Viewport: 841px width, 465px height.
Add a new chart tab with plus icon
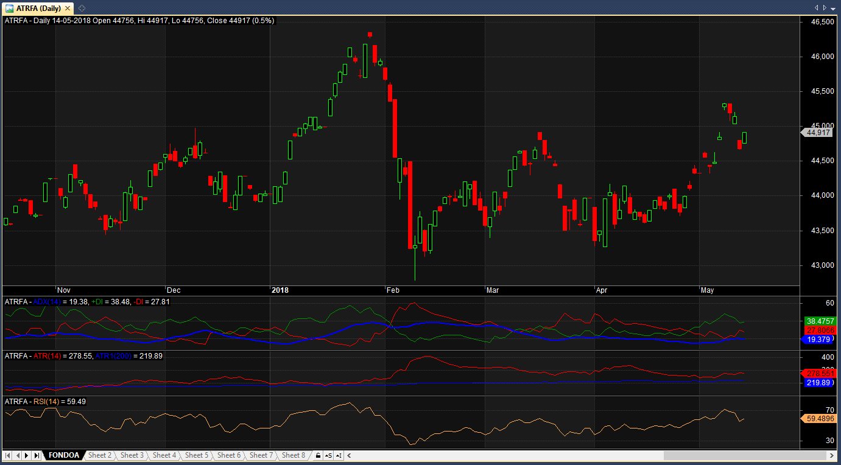(82, 8)
